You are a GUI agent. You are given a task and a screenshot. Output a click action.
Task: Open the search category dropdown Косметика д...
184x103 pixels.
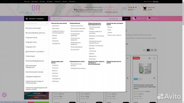(x=114, y=19)
